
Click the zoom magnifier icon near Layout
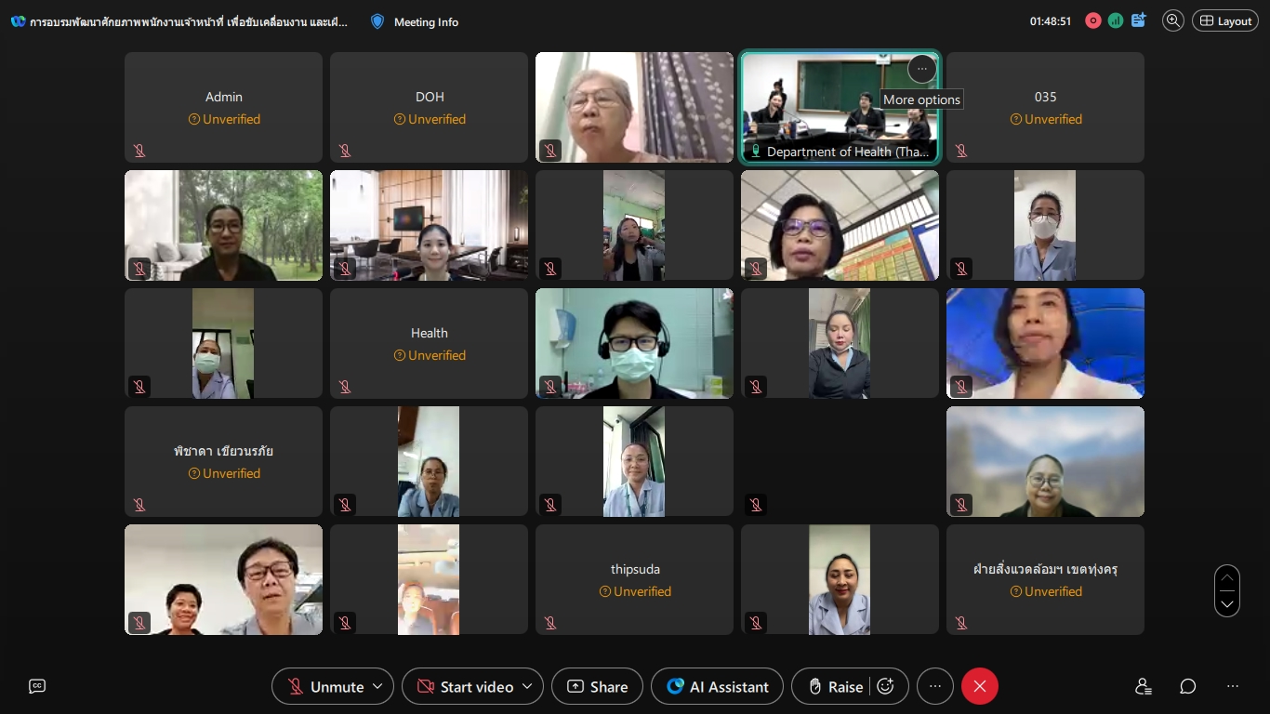pyautogui.click(x=1173, y=20)
